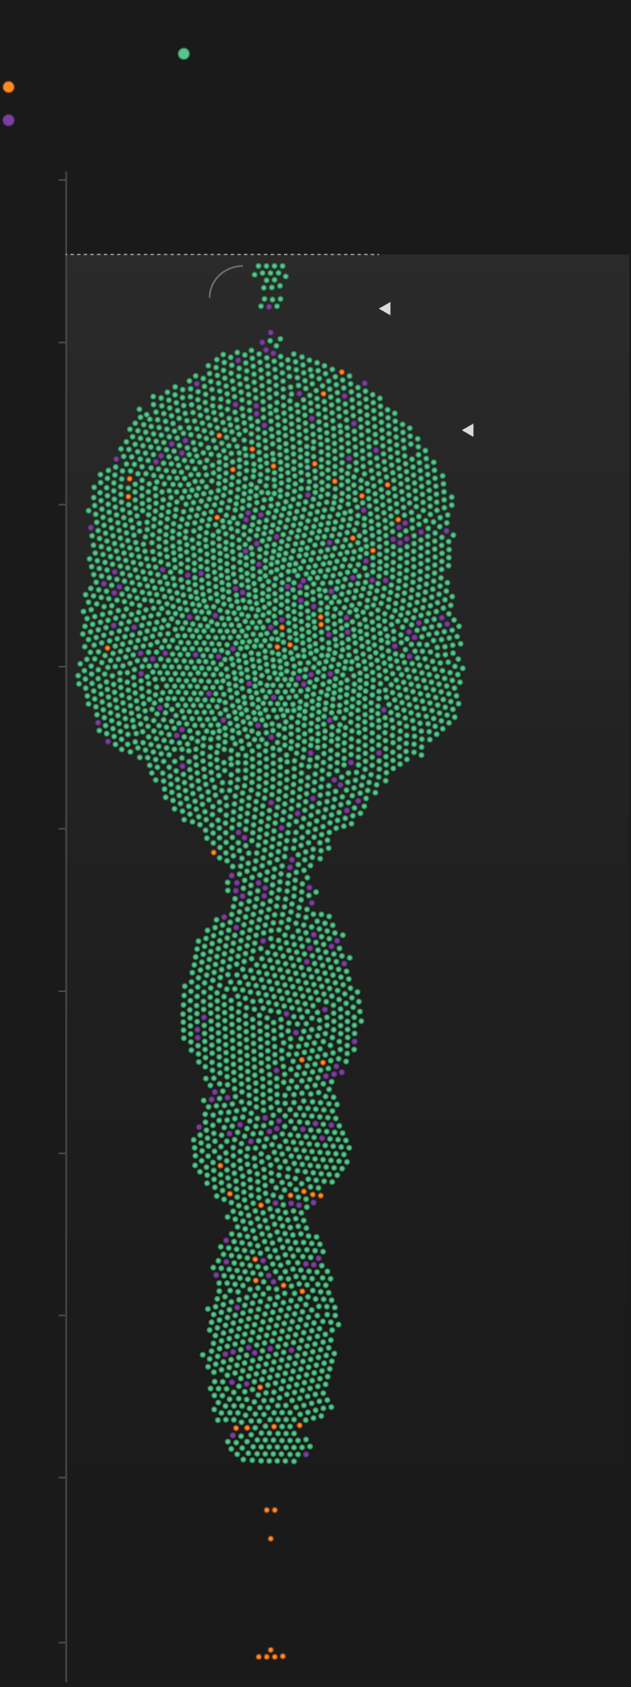Screen dimensions: 631x1687
Task: Click the green legend dot at the top
Action: pos(183,54)
